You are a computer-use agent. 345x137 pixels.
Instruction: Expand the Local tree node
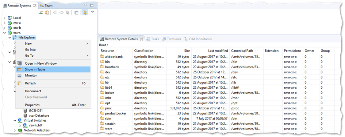tap(4, 18)
